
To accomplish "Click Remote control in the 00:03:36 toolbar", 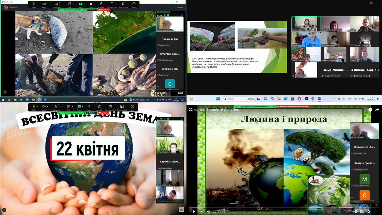I will click(110, 107).
